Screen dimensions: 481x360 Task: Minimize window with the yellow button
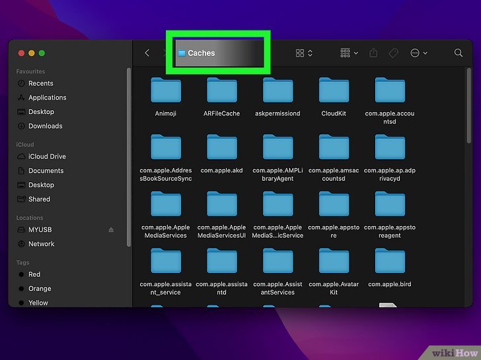pos(32,53)
